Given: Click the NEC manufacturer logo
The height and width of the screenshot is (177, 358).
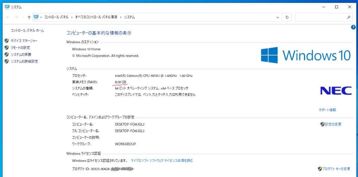Looking at the screenshot, I should 336,91.
